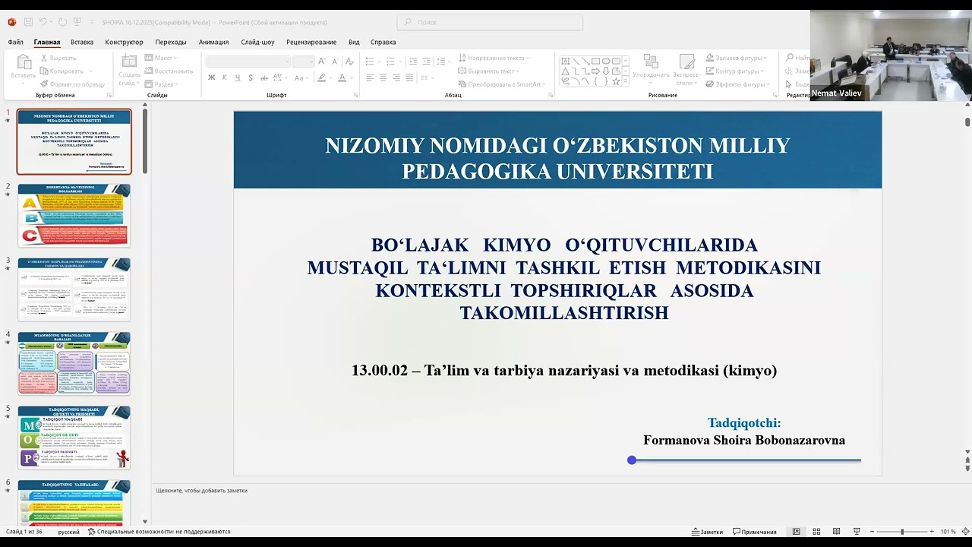Open the Файл menu tab
This screenshot has height=547, width=972.
(16, 43)
